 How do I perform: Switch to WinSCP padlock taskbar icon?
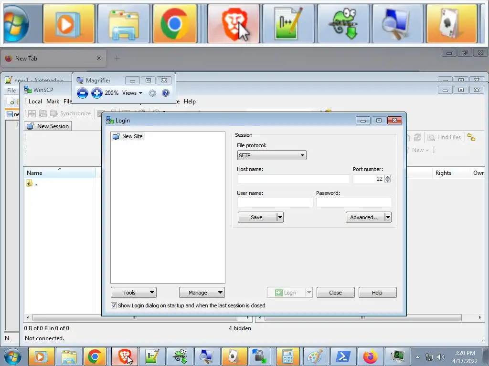coord(259,356)
